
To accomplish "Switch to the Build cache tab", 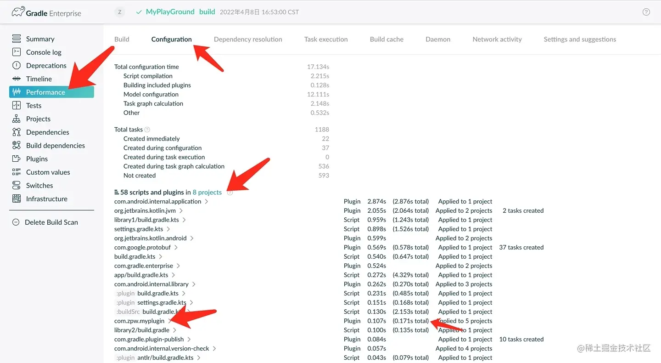I will pos(387,39).
